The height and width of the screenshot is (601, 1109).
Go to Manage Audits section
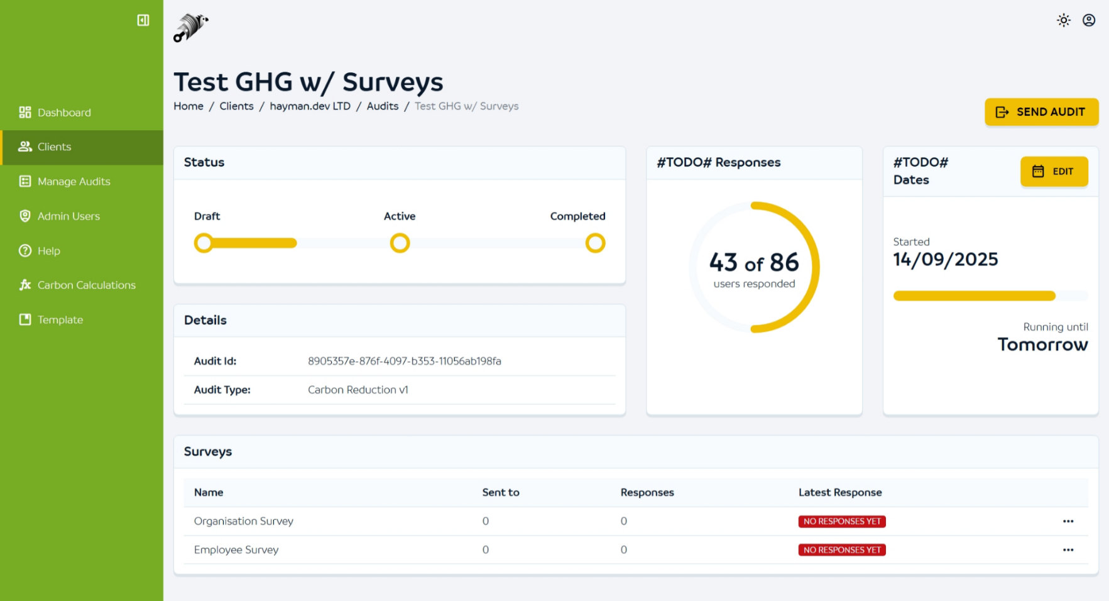[x=82, y=181]
